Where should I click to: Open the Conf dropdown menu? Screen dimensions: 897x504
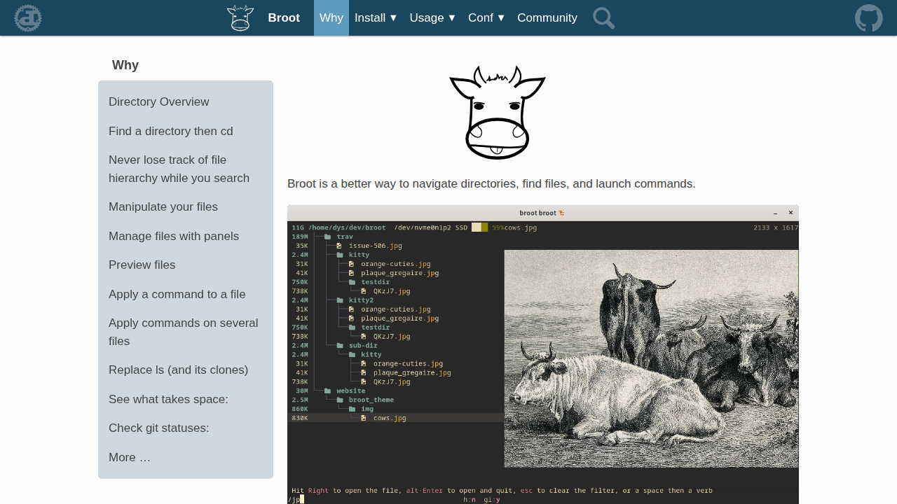[x=486, y=18]
